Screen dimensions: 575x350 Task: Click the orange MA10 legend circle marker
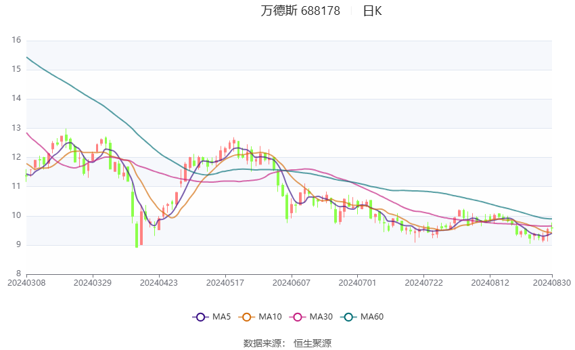(247, 317)
